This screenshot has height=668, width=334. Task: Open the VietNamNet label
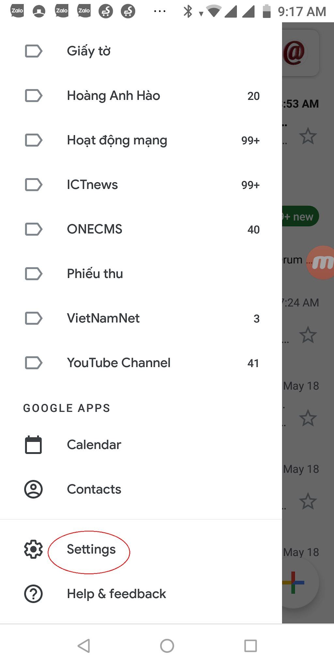coord(103,318)
